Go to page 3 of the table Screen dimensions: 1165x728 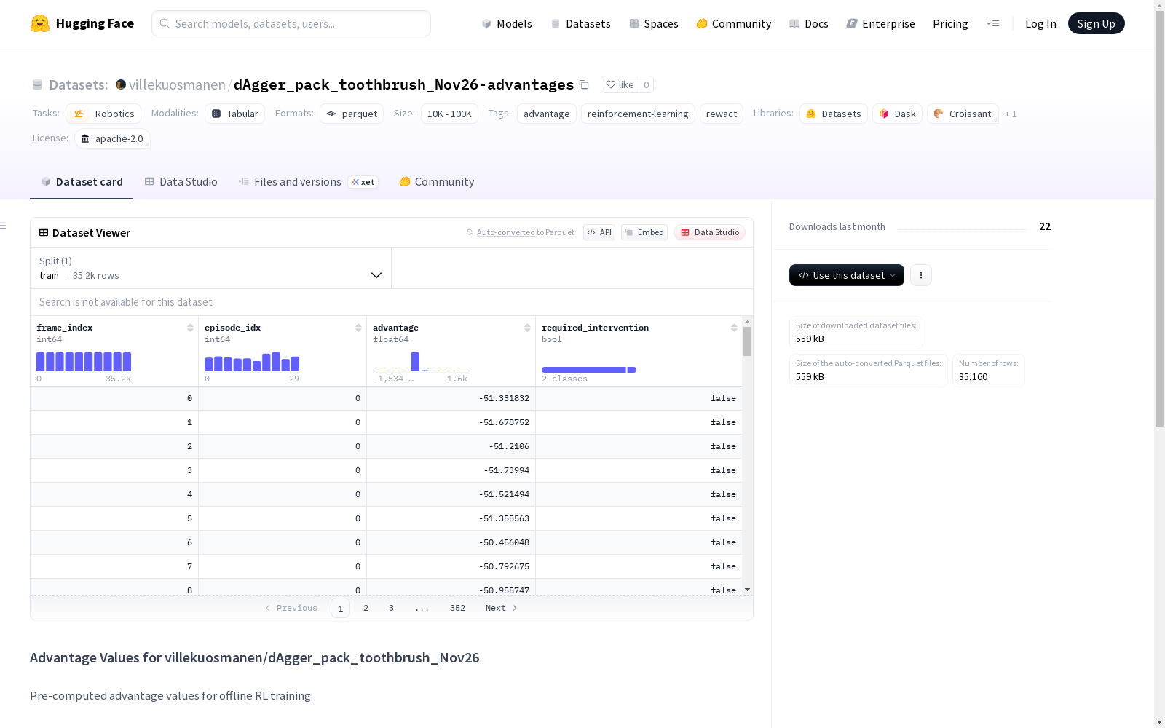coord(391,608)
